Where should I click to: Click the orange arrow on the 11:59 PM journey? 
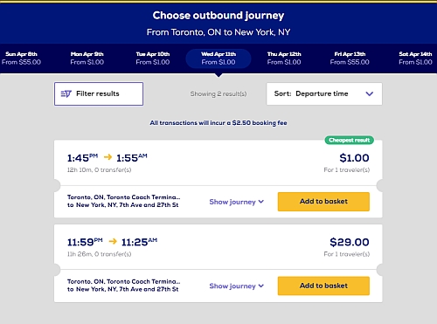coord(113,241)
